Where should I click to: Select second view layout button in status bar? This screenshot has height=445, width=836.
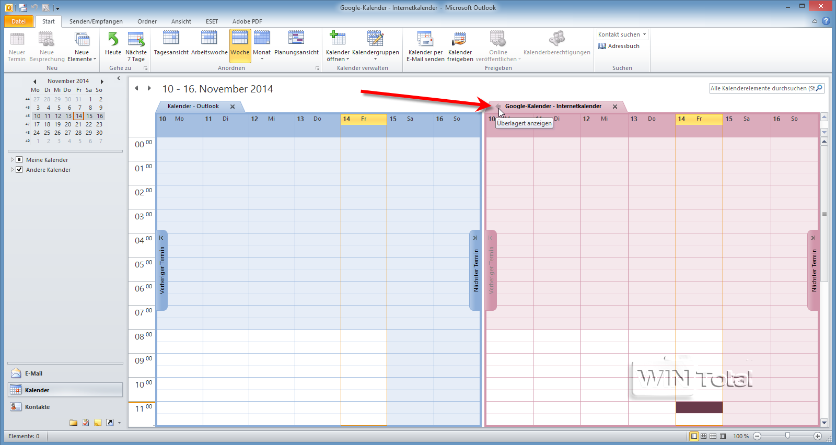(x=703, y=436)
